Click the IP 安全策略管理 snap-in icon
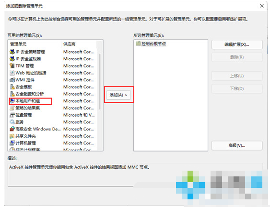This screenshot has height=207, width=270. point(12,52)
